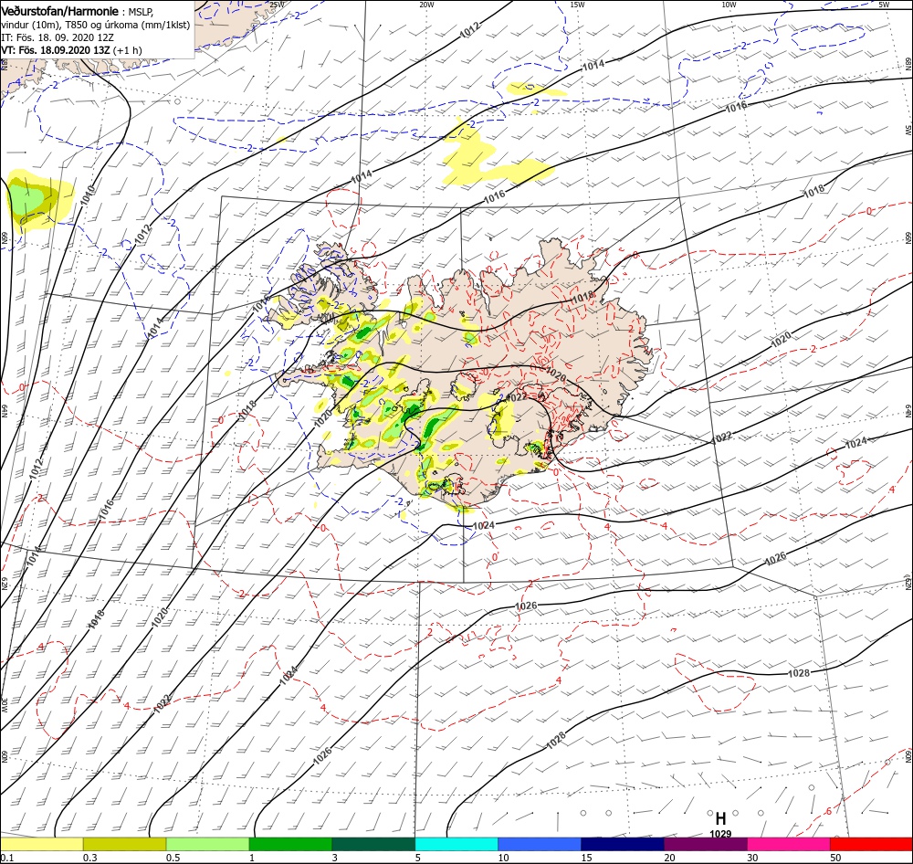The height and width of the screenshot is (864, 913).
Task: Click the light green 0.5 legend swatch
Action: [x=207, y=844]
